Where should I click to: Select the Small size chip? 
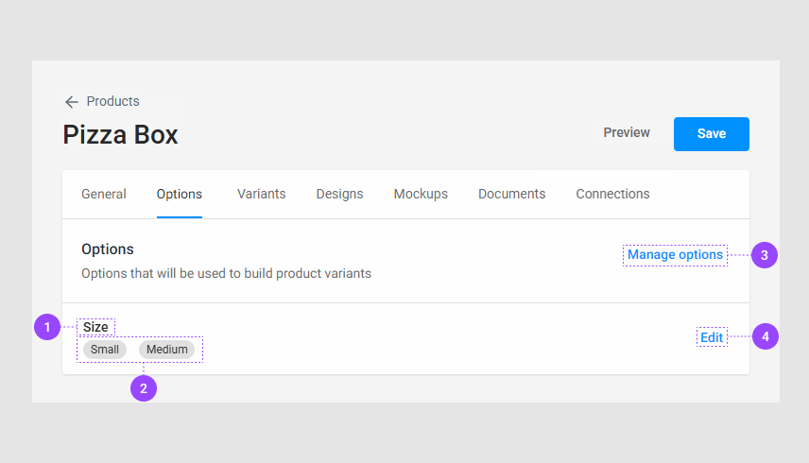pyautogui.click(x=105, y=350)
